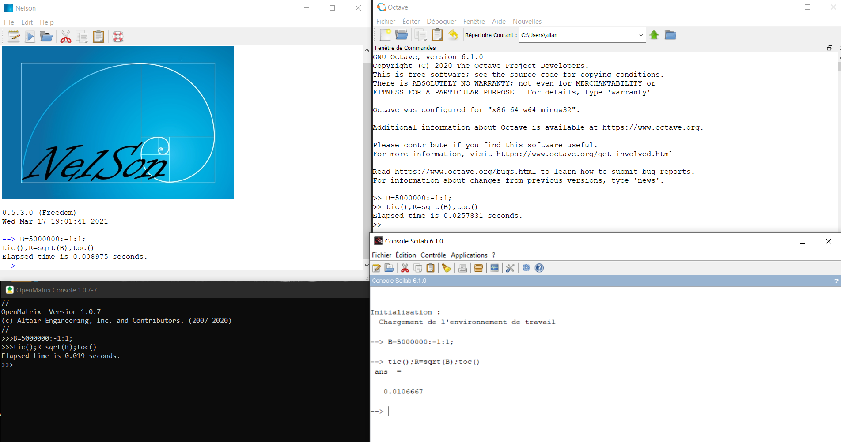
Task: Open the Help menu in Nelson
Action: (x=47, y=22)
